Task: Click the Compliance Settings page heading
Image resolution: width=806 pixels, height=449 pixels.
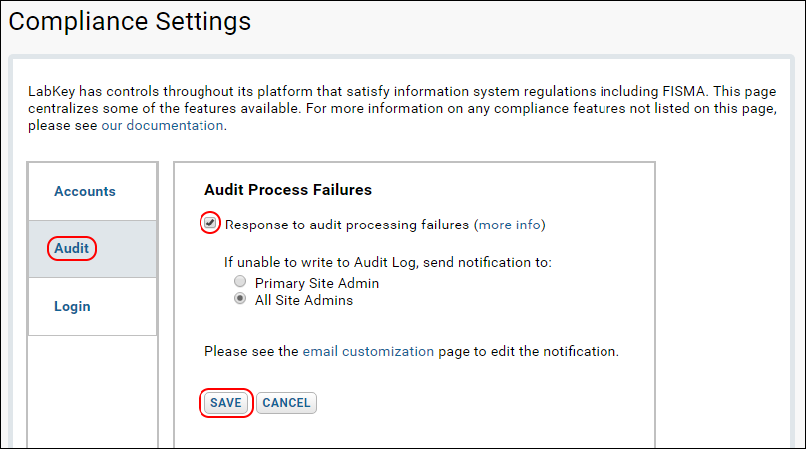Action: (130, 22)
